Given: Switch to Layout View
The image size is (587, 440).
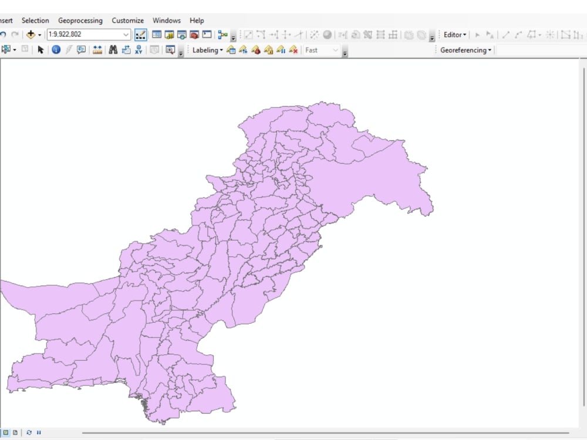Looking at the screenshot, I should (x=15, y=432).
